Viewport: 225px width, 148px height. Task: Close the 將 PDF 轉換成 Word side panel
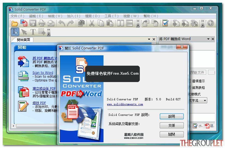213,39
